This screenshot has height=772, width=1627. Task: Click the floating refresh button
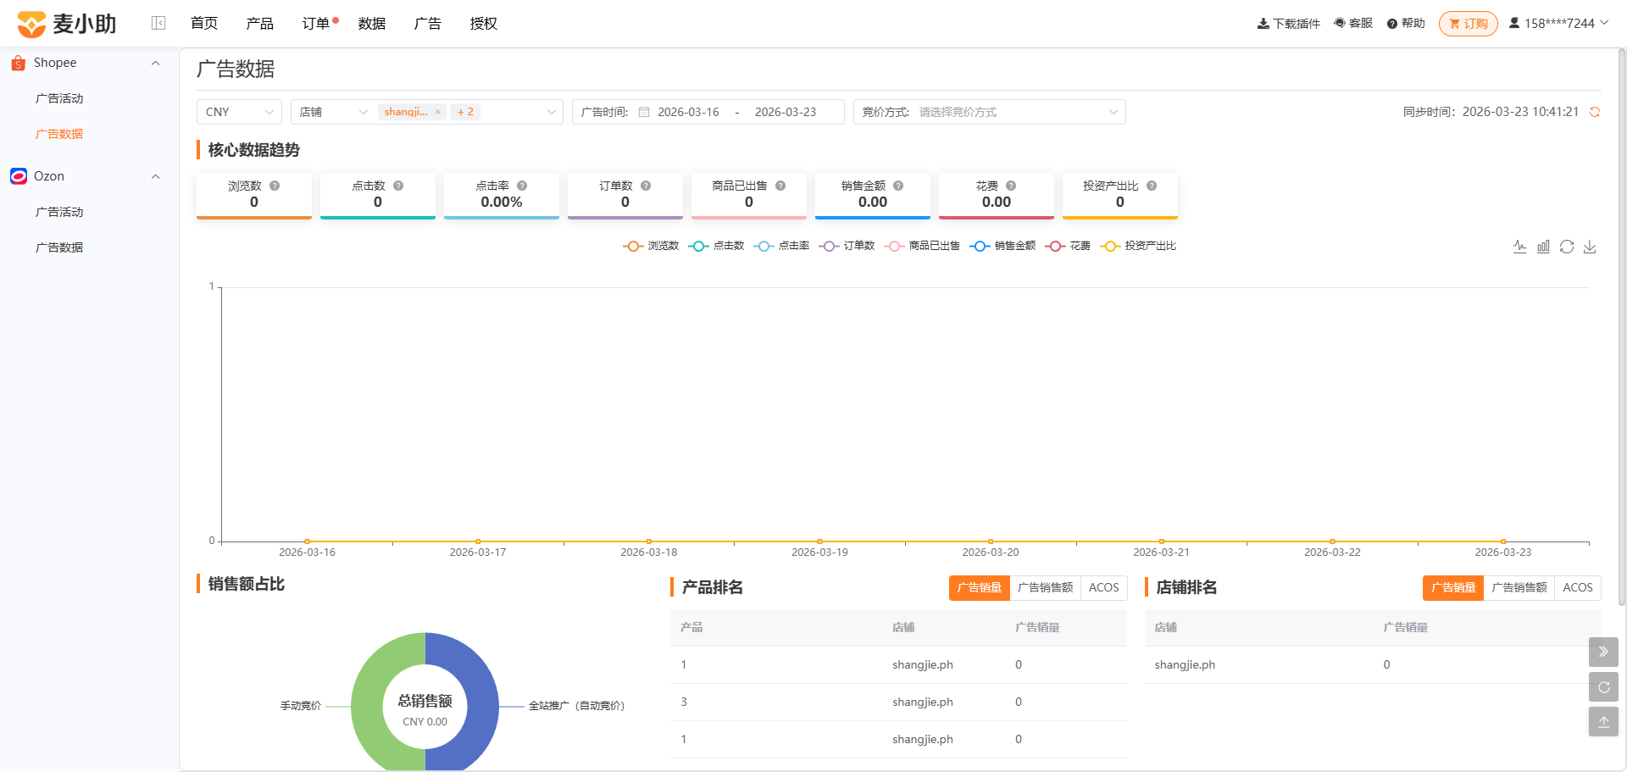pyautogui.click(x=1603, y=687)
